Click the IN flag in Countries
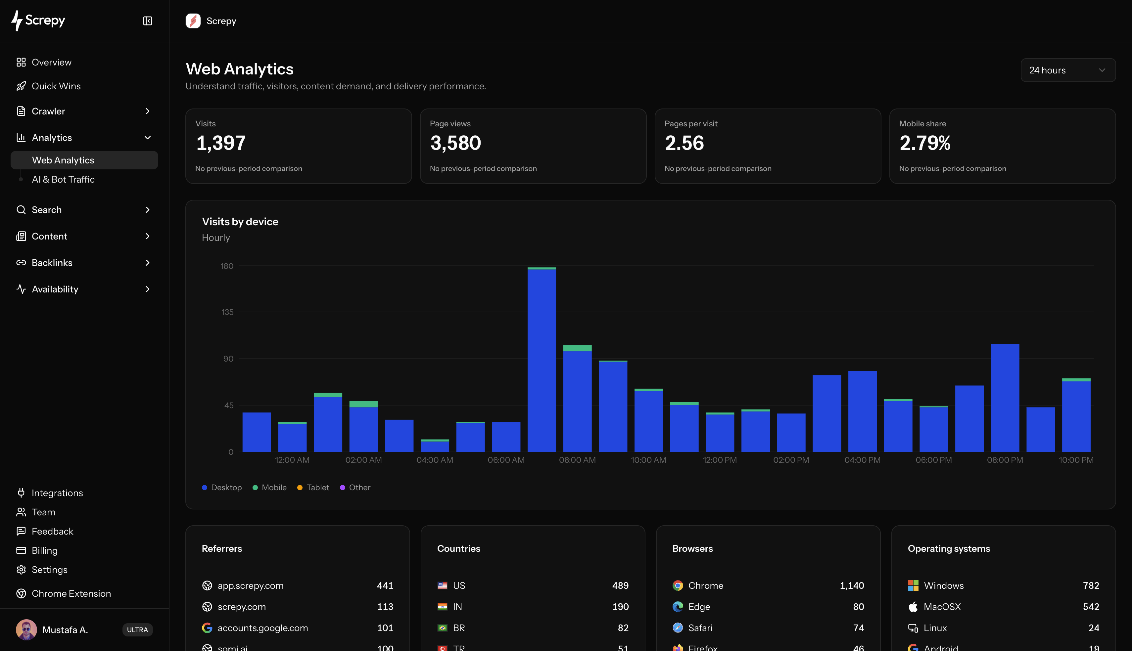 tap(442, 607)
